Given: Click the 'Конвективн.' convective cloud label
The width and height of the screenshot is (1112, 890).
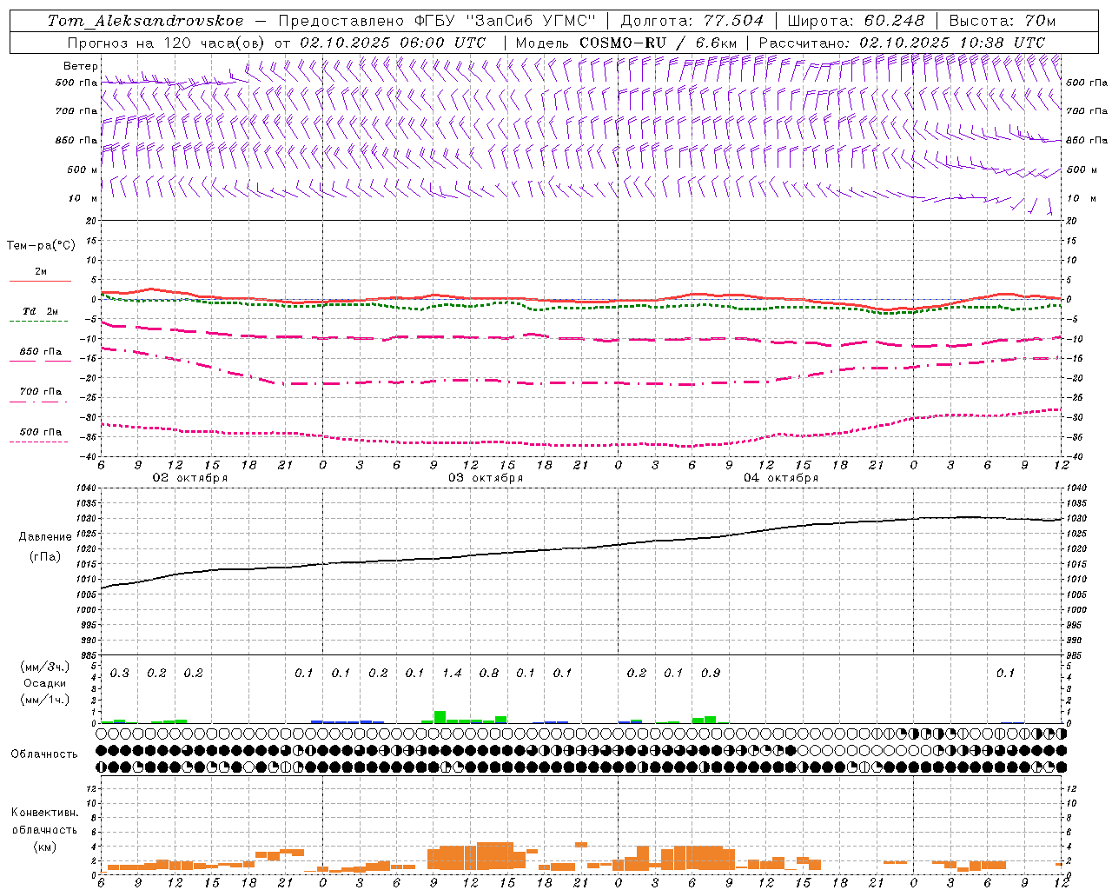Looking at the screenshot, I should (x=44, y=813).
